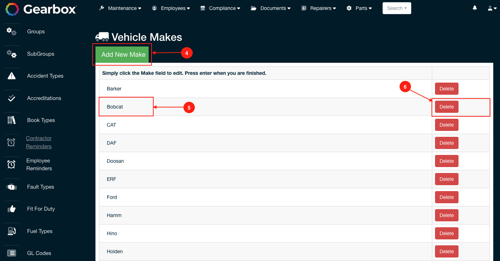
Task: Click the Book Types books icon
Action: coord(12,120)
